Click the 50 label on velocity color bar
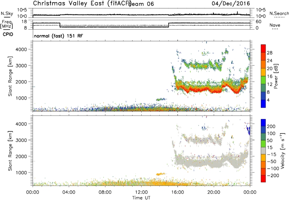Screen dimensions: 289x200 click(x=269, y=140)
